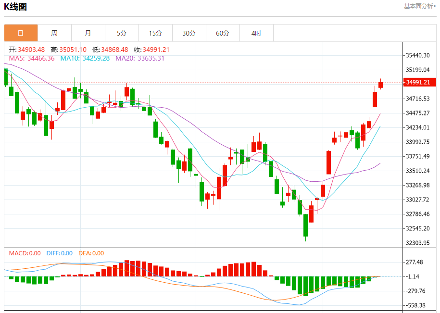Click the 277.48 MACD axis label
440x313 pixels.
pos(415,262)
